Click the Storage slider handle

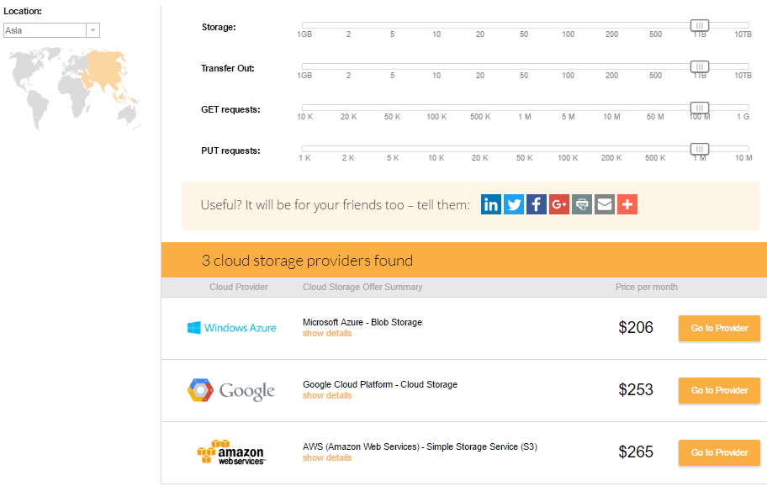click(700, 25)
